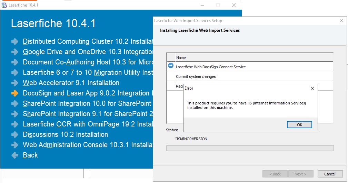Select the Laserfiche Web DocuSign Connect Service row
Screen dimensions: 348x183
(250, 67)
